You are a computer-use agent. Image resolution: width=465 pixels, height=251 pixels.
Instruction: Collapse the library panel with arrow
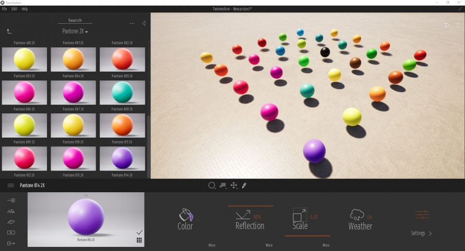144,23
